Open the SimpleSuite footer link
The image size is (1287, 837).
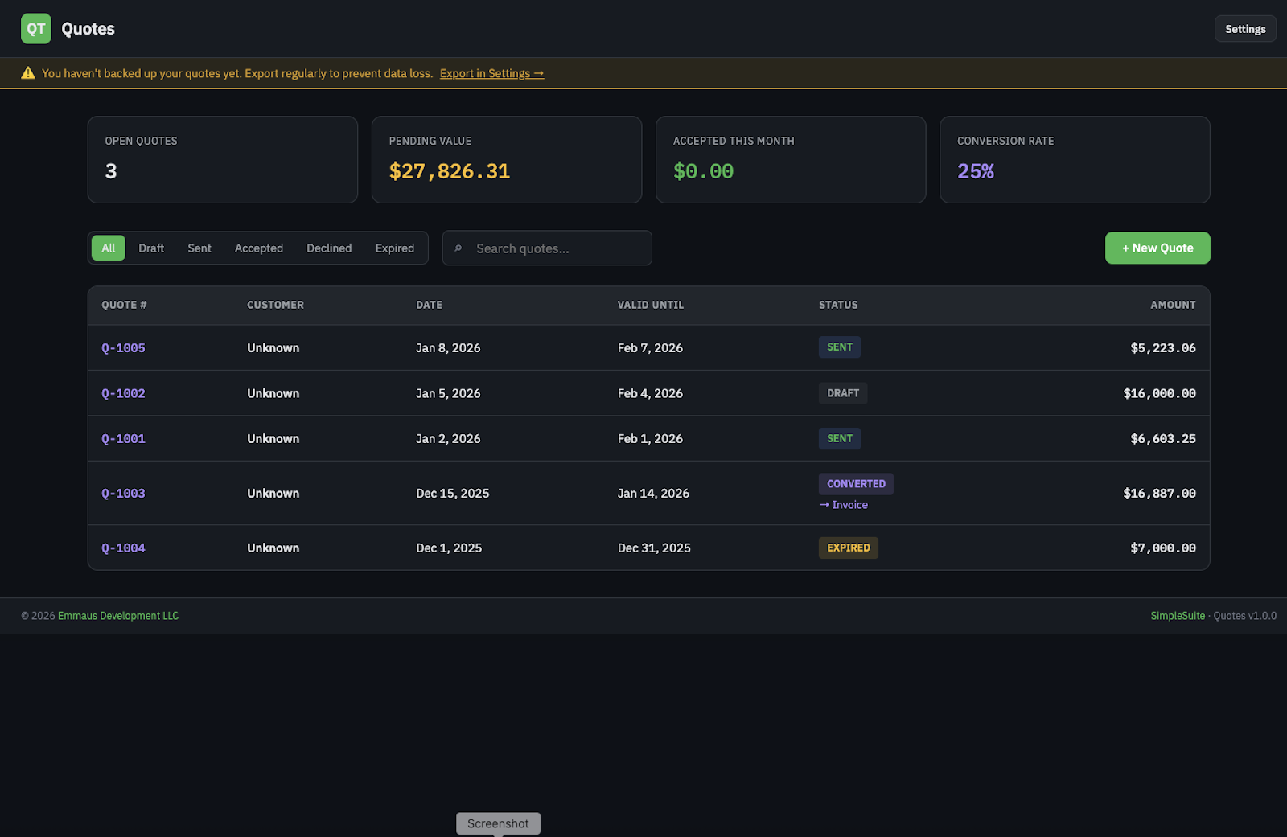coord(1178,616)
